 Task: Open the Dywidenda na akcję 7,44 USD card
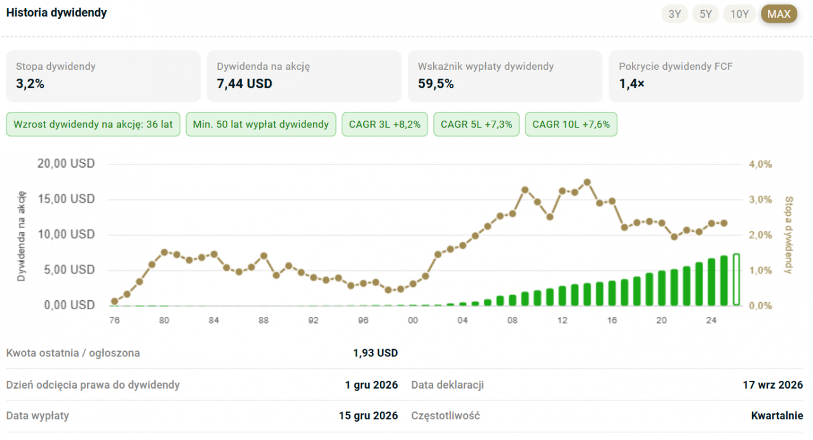304,76
